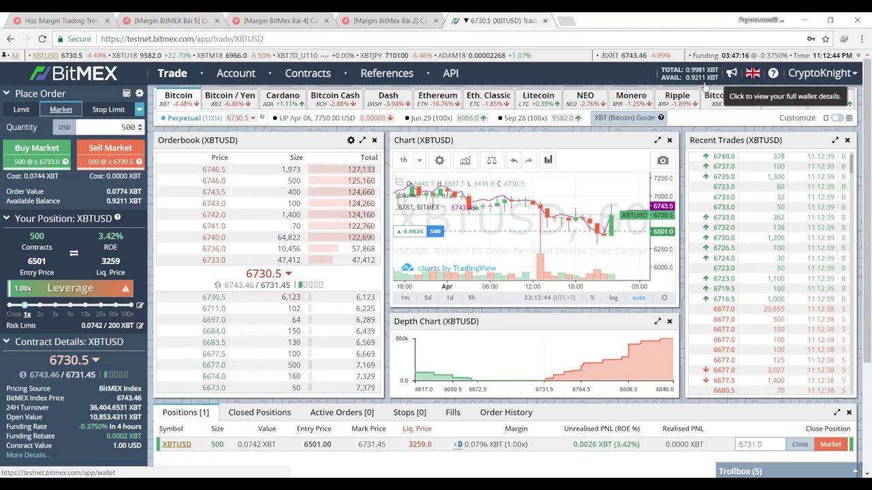Open chart settings gear in chart toolbar
This screenshot has height=490, width=872.
(x=439, y=160)
